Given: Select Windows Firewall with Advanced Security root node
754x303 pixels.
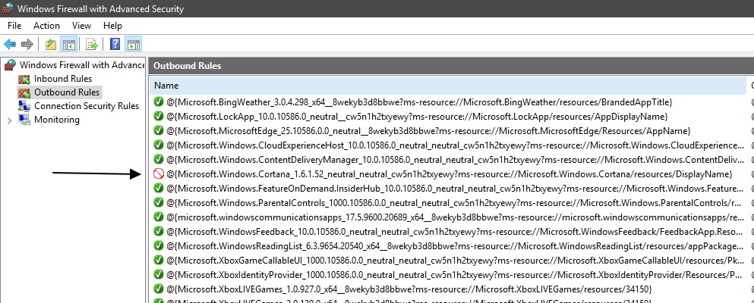Looking at the screenshot, I should (x=81, y=65).
